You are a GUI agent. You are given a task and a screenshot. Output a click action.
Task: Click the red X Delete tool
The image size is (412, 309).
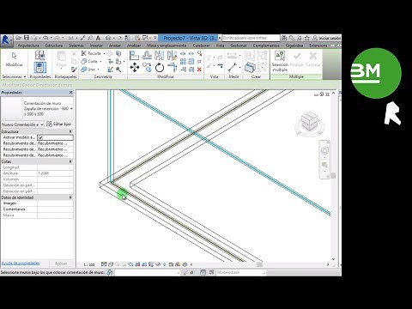pyautogui.click(x=199, y=70)
